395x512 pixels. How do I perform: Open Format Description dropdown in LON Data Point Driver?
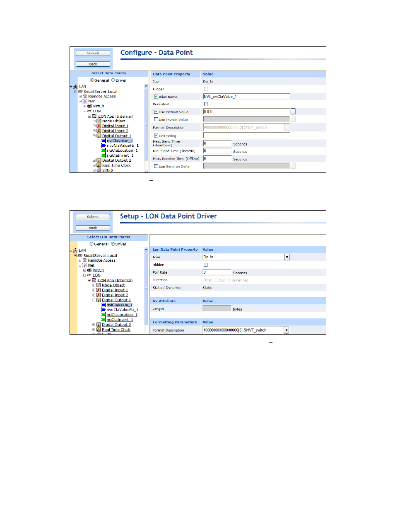click(x=287, y=330)
